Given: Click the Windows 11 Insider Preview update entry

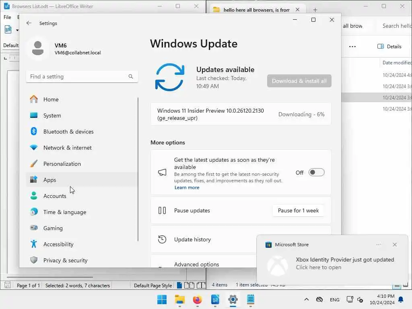Looking at the screenshot, I should (241, 114).
